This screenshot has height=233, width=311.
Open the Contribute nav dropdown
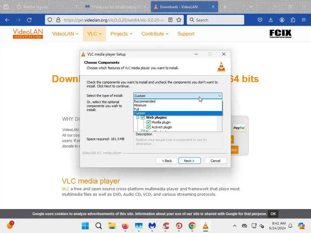(x=155, y=34)
